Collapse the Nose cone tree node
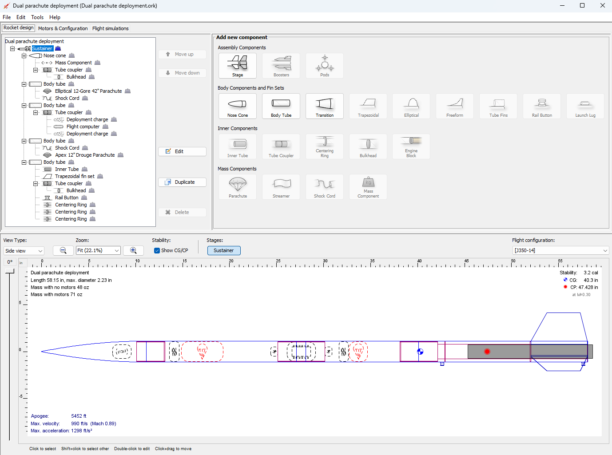 (x=24, y=55)
